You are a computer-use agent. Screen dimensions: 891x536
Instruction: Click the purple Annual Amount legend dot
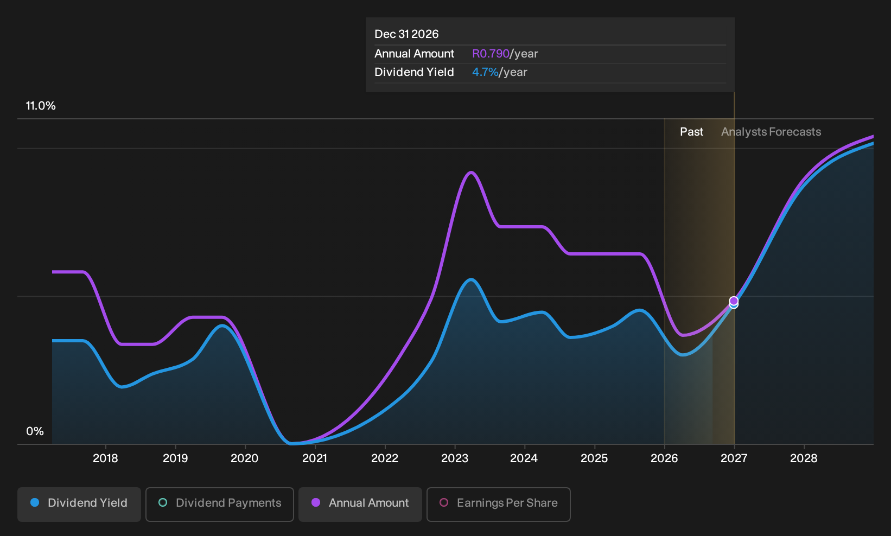click(316, 503)
